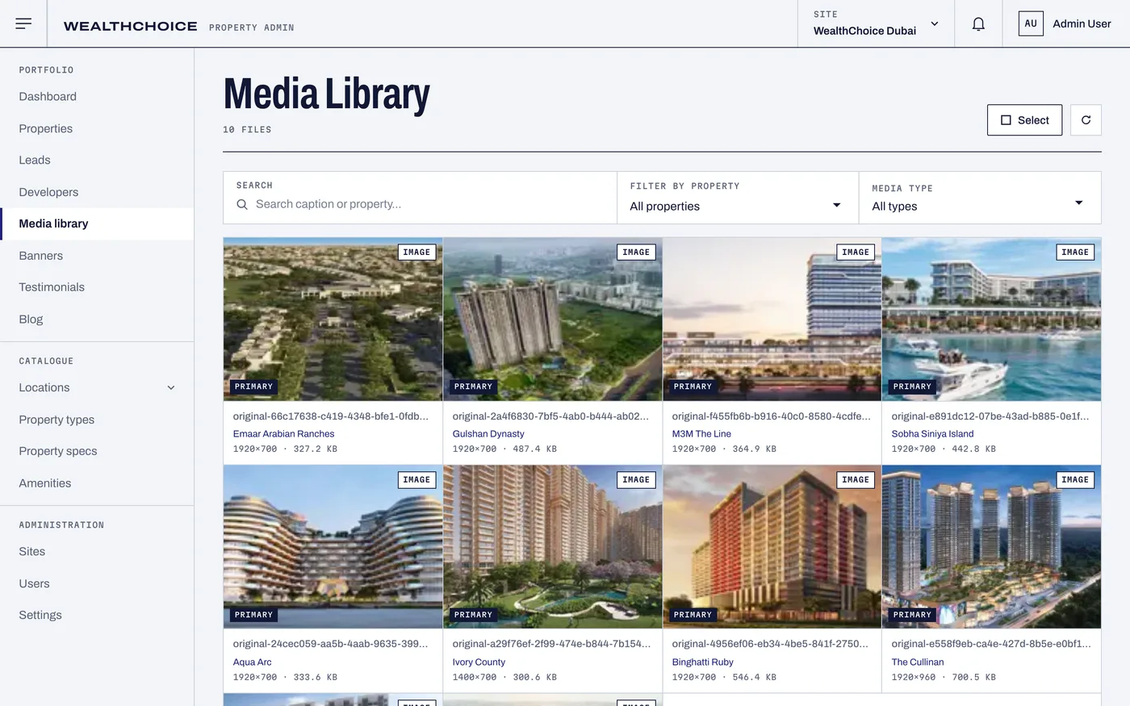Viewport: 1130px width, 706px height.
Task: Follow the M3M The Line property link
Action: coord(701,434)
